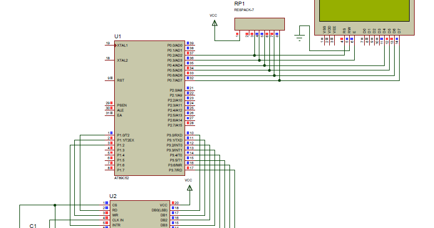Click the XTAL2 pin on U1
This screenshot has height=228, width=434.
point(122,60)
